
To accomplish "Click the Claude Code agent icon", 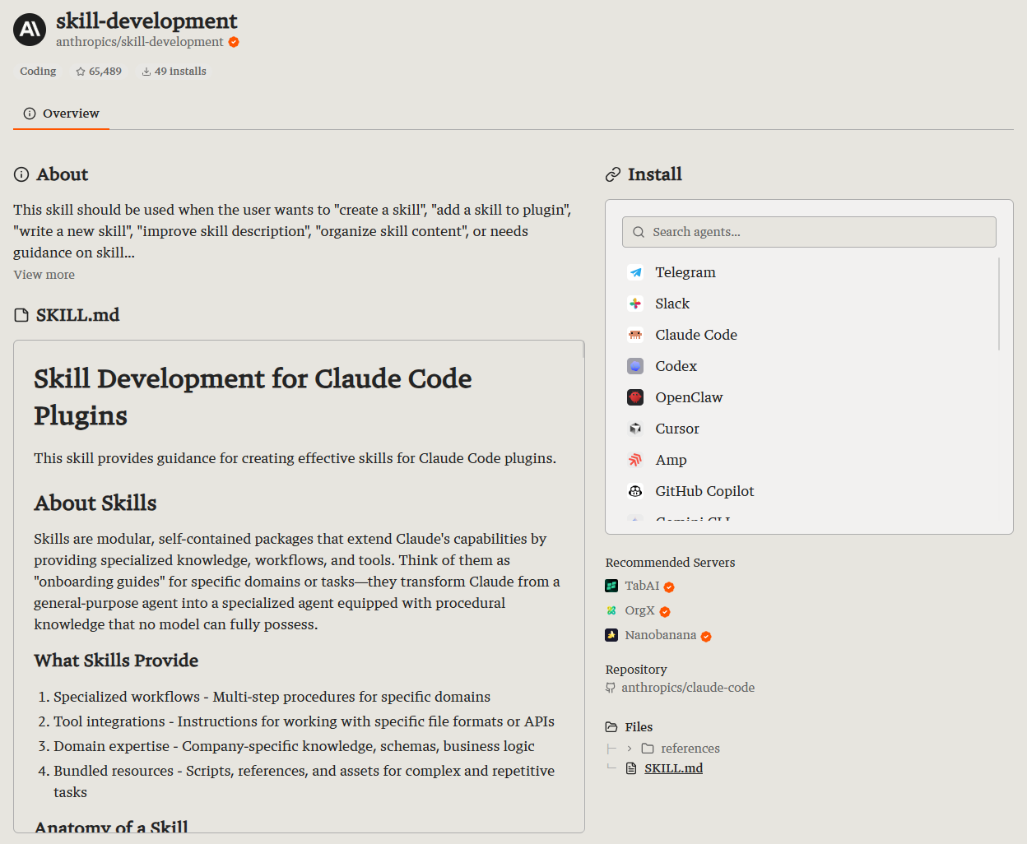I will 635,335.
